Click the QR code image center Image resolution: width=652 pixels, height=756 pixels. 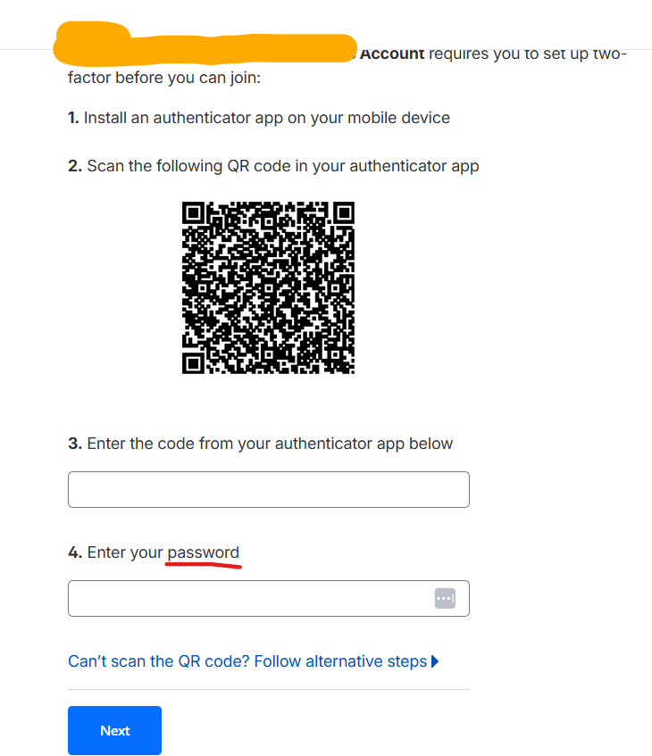coord(269,287)
